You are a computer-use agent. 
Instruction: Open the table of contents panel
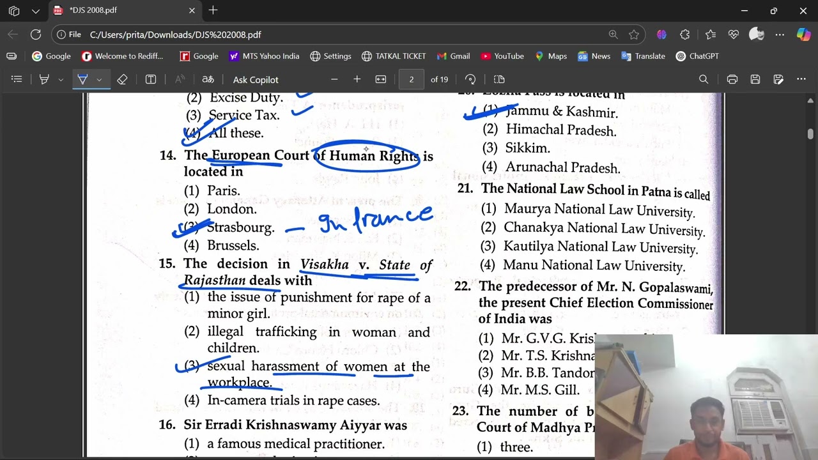coord(17,79)
